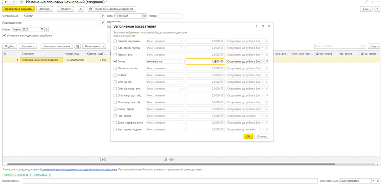Click Сотрудник column header

pos(41,53)
